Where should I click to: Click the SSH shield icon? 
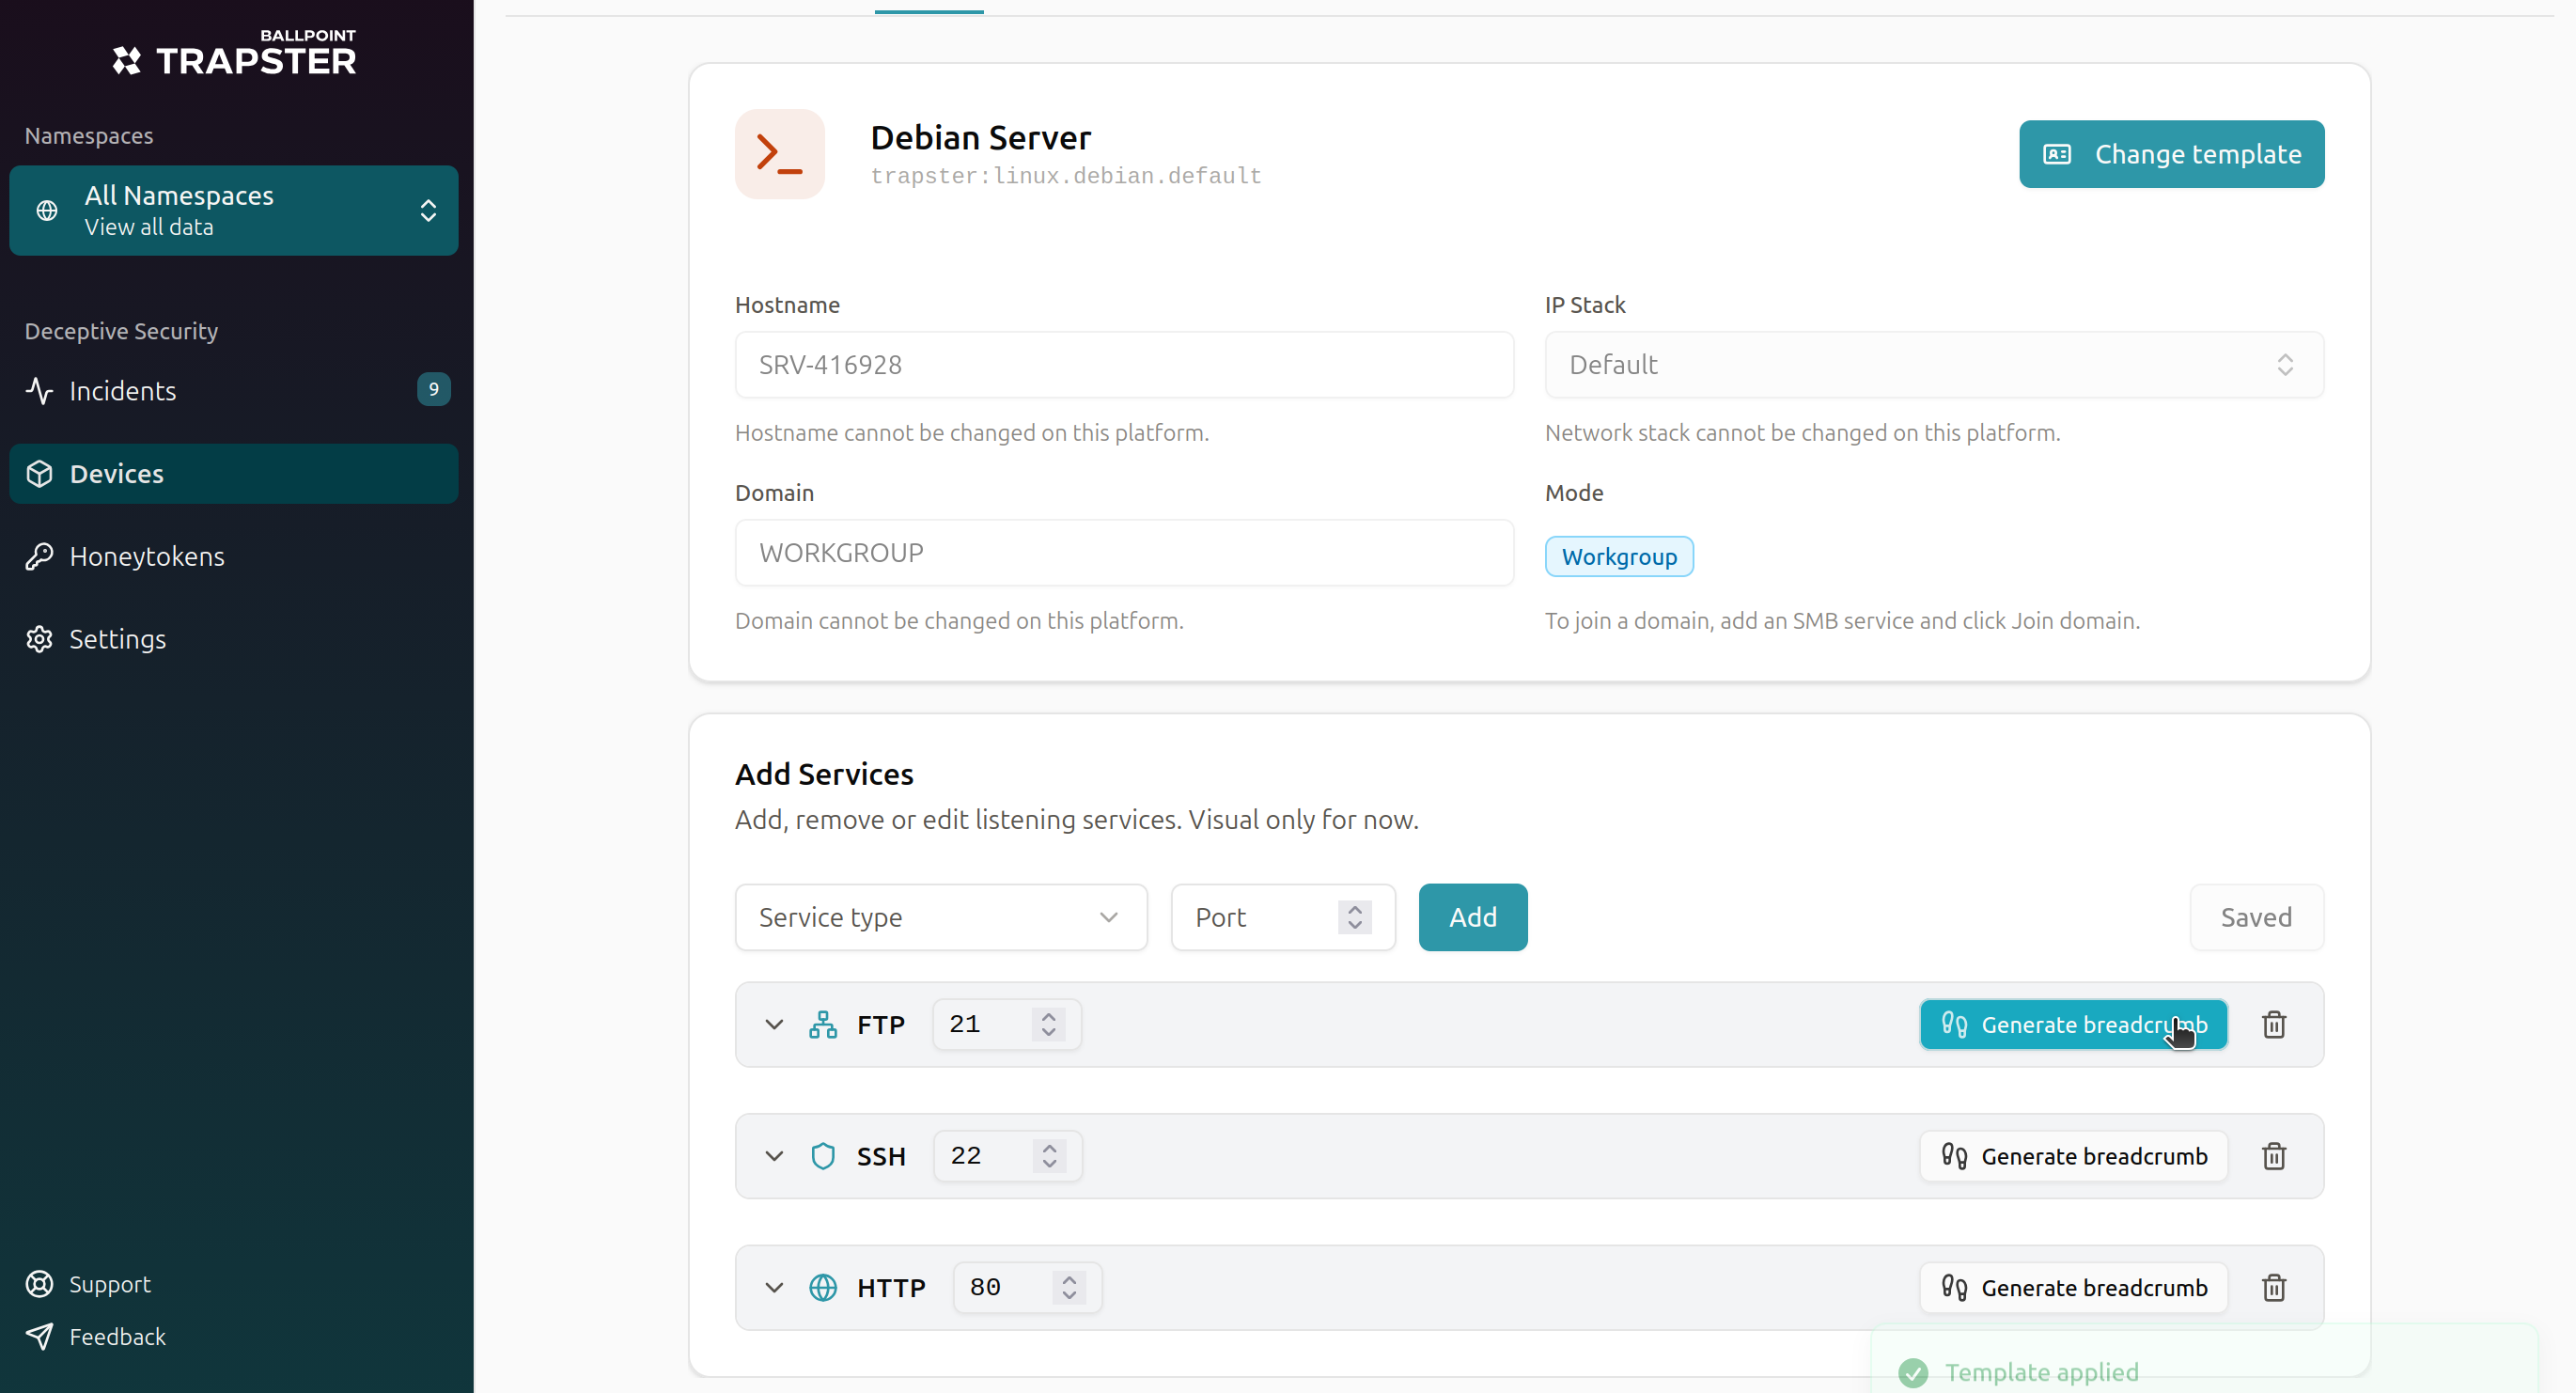tap(823, 1156)
